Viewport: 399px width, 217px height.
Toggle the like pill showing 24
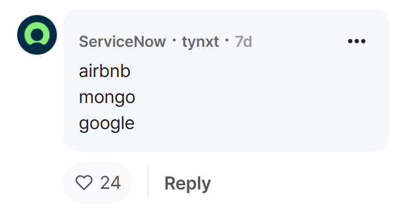click(x=98, y=183)
